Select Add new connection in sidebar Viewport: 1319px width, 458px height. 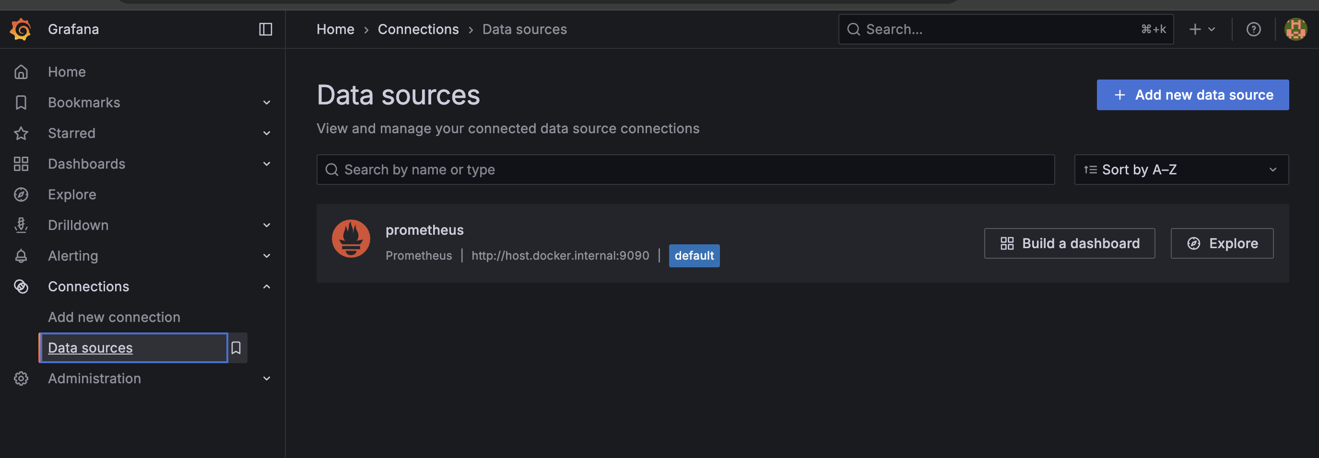click(x=114, y=317)
